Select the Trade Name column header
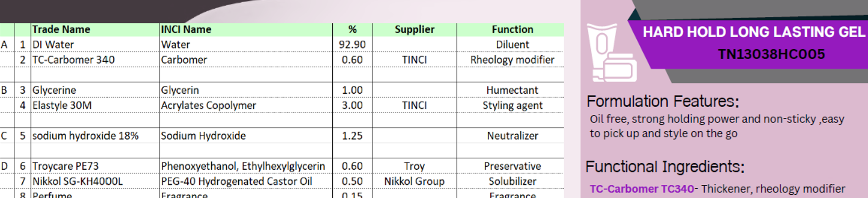The image size is (868, 198). 95,30
